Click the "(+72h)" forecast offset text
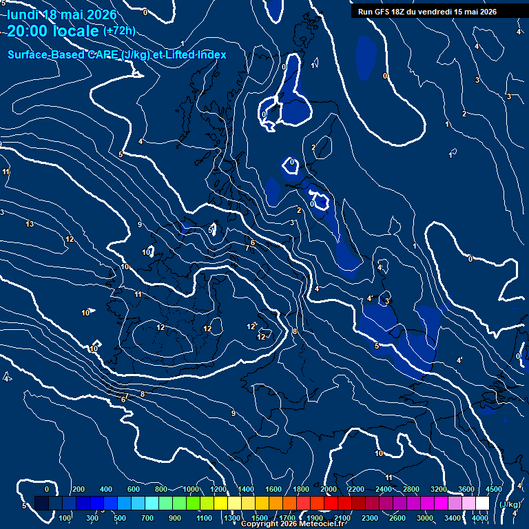529x529 pixels. pos(119,31)
